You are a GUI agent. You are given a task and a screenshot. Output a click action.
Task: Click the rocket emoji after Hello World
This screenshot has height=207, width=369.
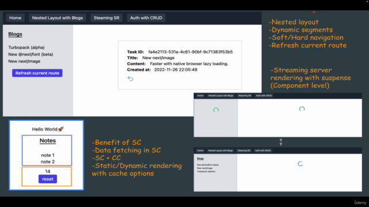(61, 129)
